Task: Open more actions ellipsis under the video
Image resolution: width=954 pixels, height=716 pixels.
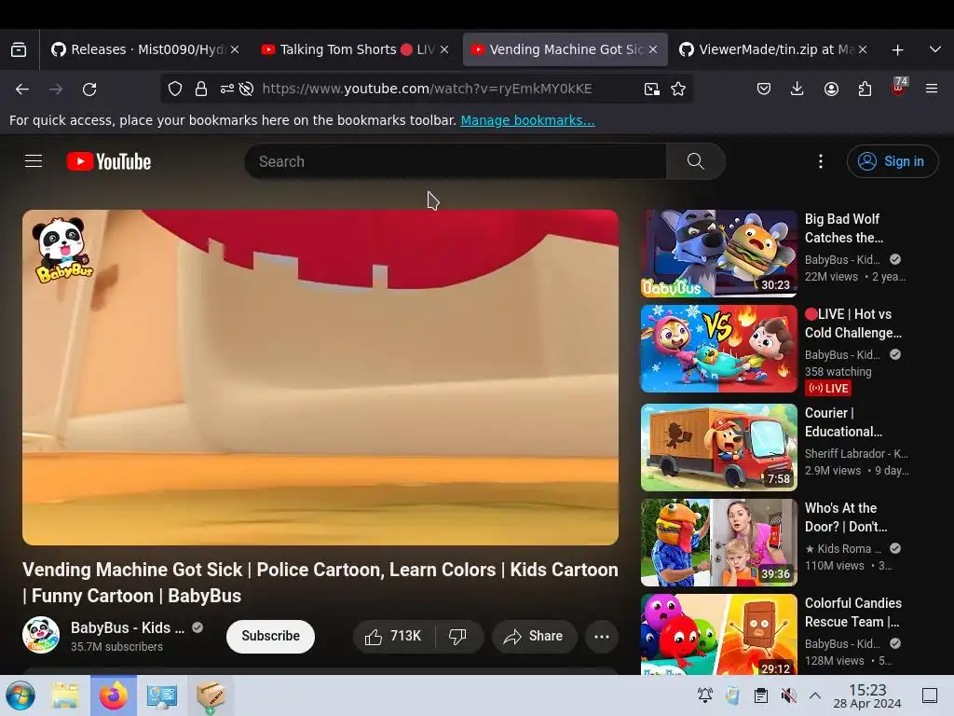Action: (602, 636)
